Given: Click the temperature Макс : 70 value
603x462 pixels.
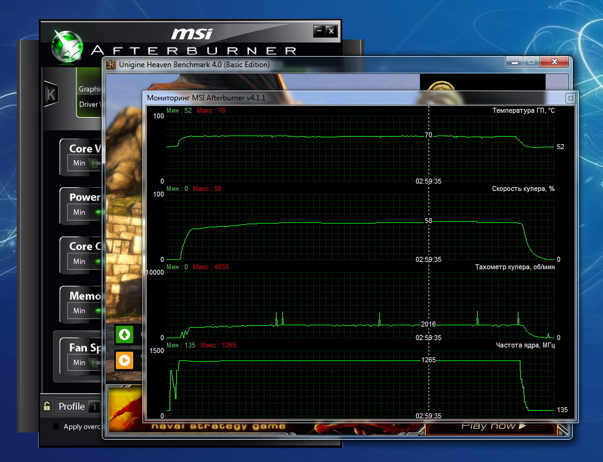Looking at the screenshot, I should pos(211,110).
